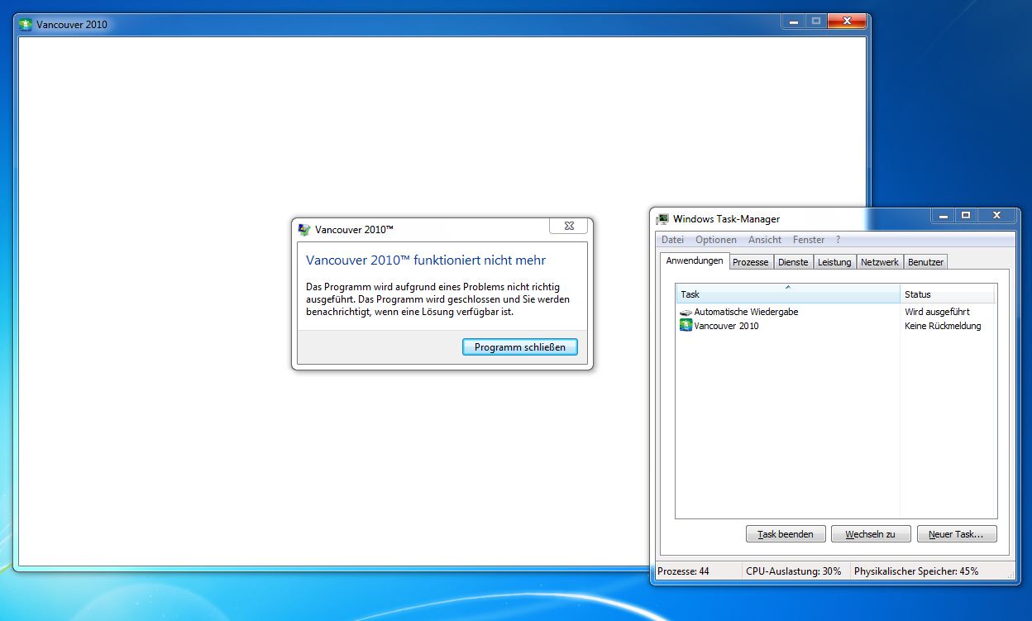Maximize the Vancouver 2010 main window

(816, 21)
